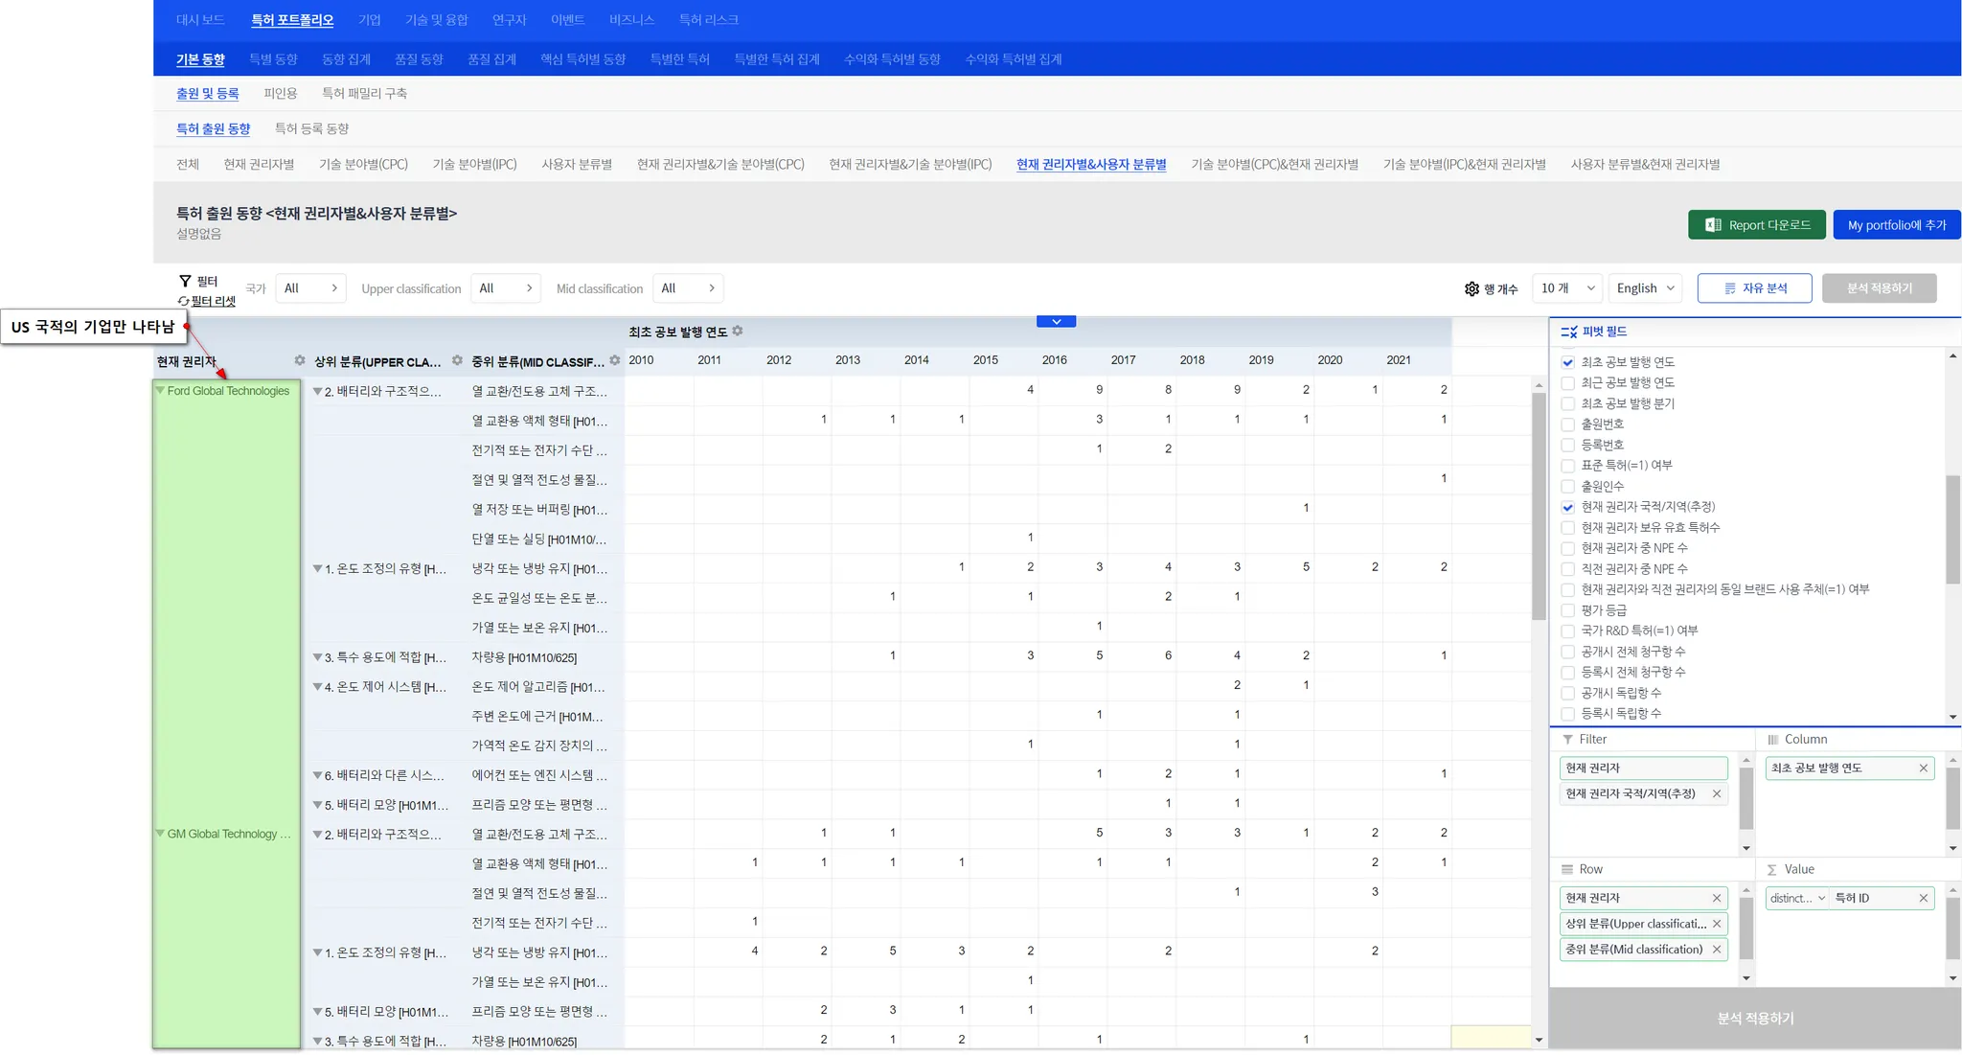Remove 중위 분류(Mid classification) from Row field
This screenshot has width=1962, height=1055.
tap(1717, 950)
